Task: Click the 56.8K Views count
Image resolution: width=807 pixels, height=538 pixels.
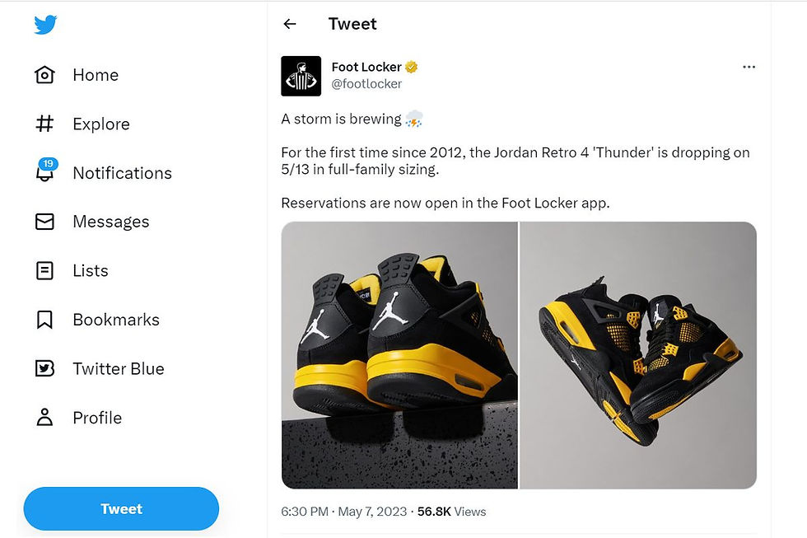Action: pos(451,512)
